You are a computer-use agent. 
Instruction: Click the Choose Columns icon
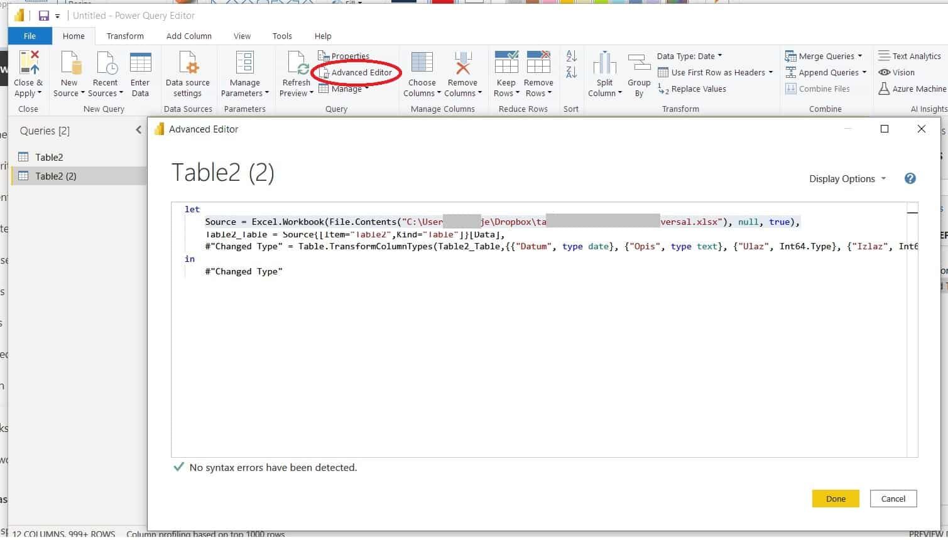tap(422, 63)
